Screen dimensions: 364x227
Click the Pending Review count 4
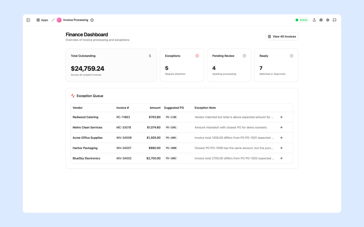click(x=214, y=68)
